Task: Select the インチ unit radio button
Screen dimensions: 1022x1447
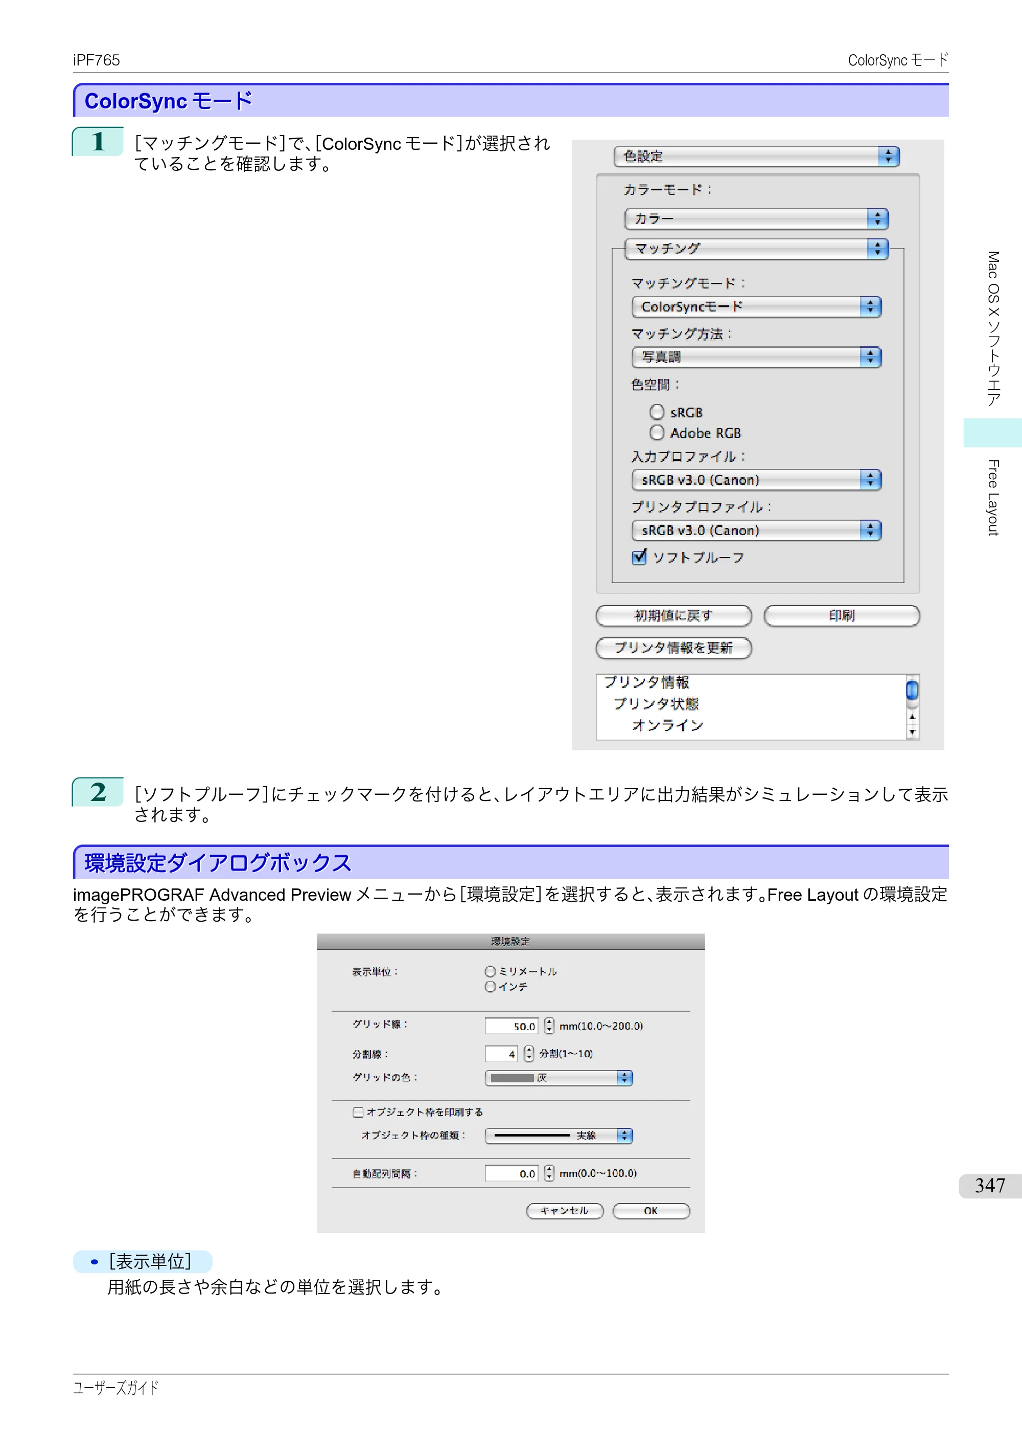Action: click(491, 986)
